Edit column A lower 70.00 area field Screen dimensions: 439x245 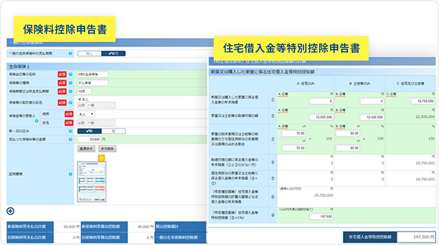click(294, 148)
